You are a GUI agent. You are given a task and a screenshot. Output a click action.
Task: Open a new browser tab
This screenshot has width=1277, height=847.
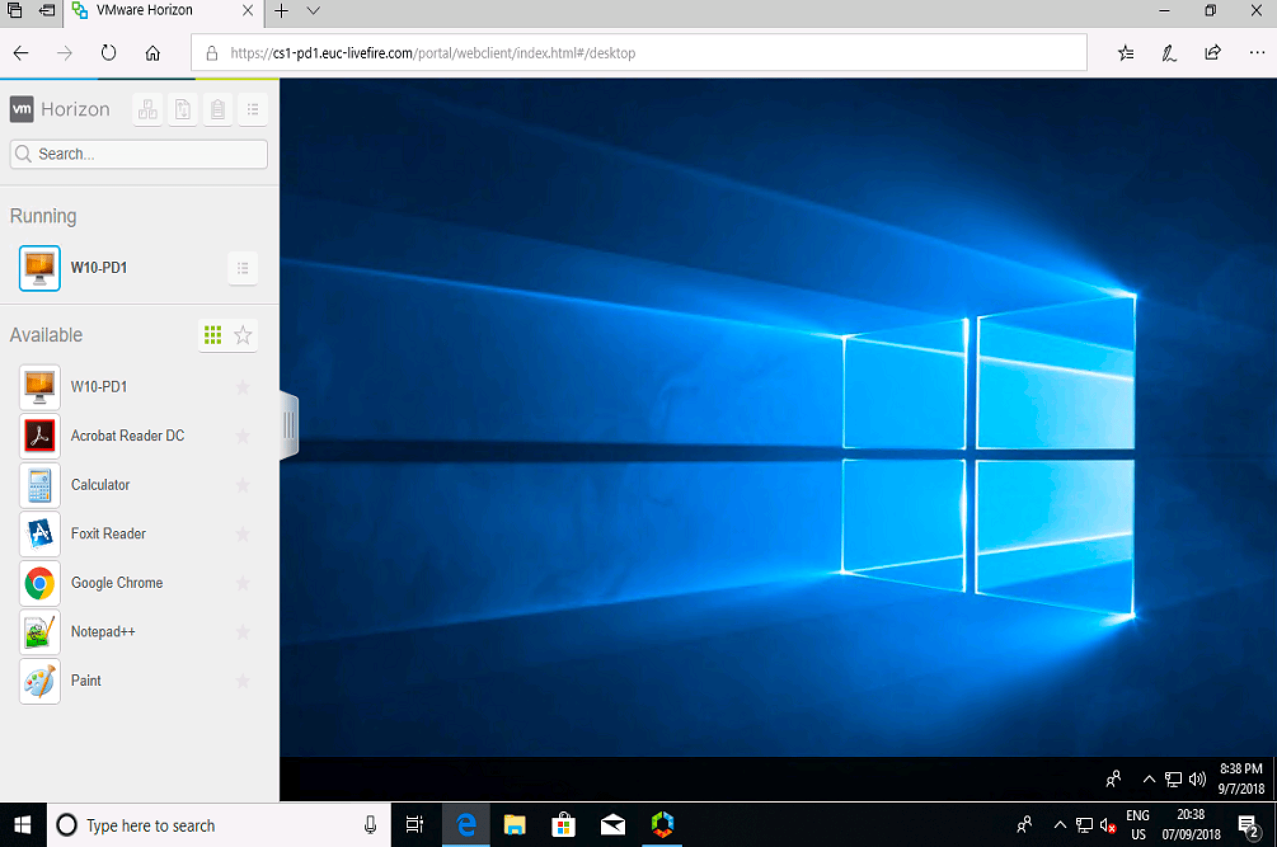pyautogui.click(x=281, y=11)
